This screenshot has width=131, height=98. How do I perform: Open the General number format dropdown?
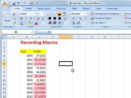86,14
